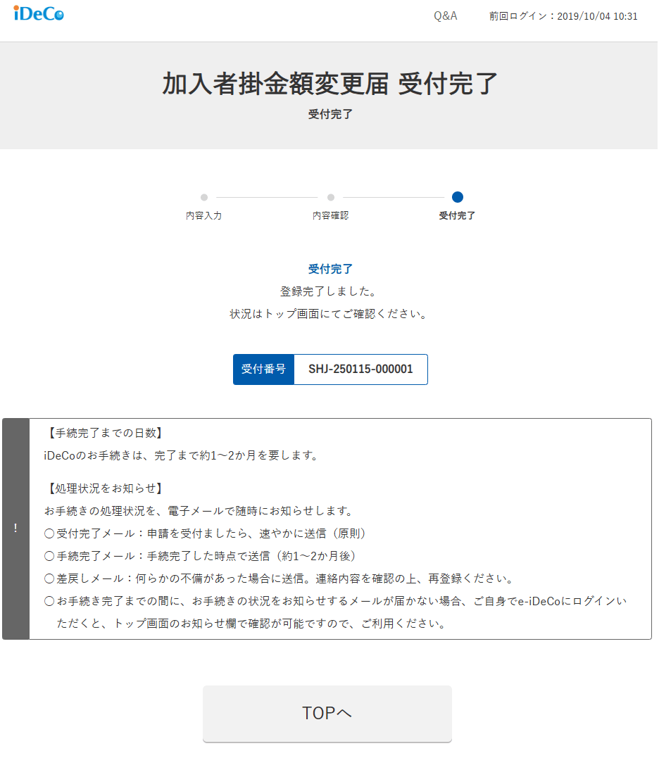
Task: Click the iDeCo logo in the header
Action: pos(39,13)
